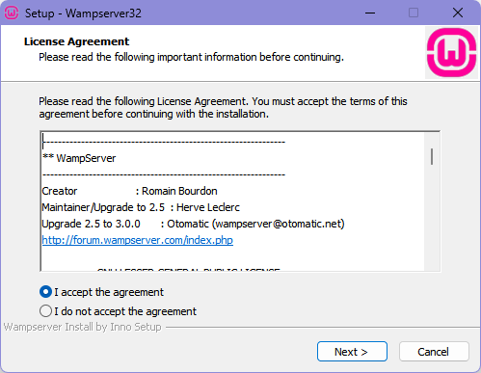The width and height of the screenshot is (481, 373).
Task: Close the Wampserver32 setup window
Action: tap(458, 13)
